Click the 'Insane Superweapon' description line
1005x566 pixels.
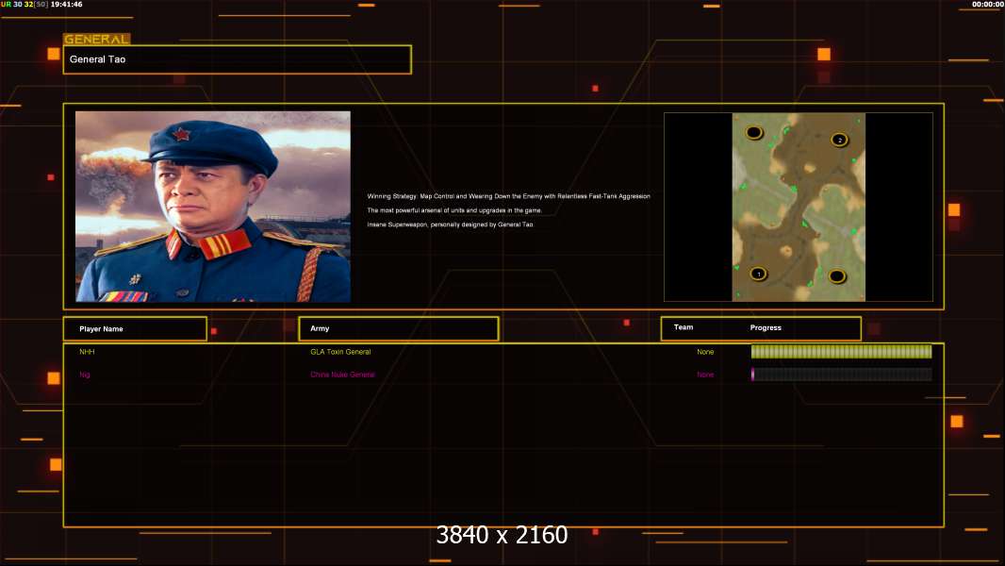[450, 225]
